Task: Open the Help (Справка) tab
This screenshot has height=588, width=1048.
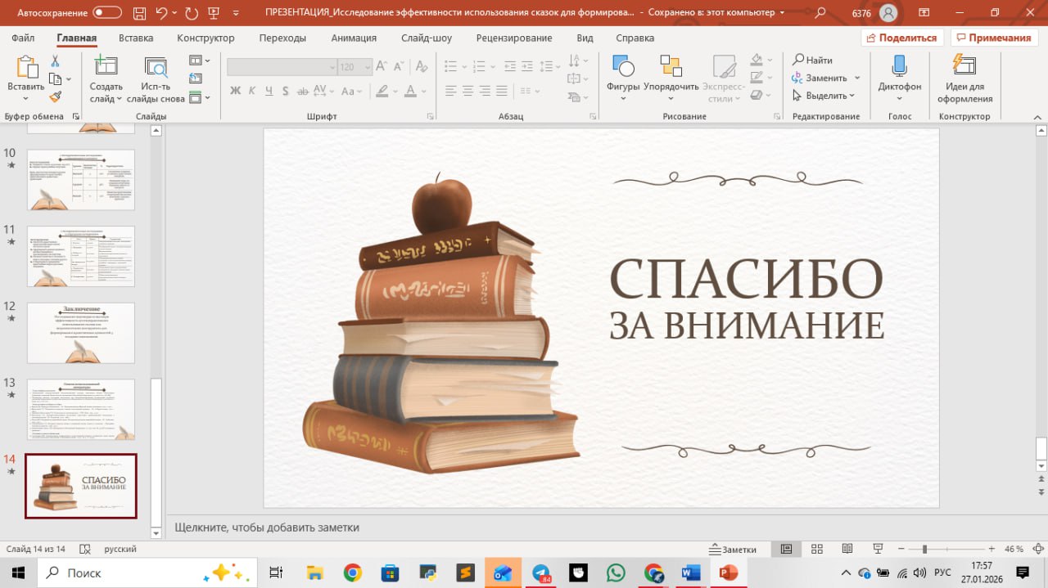Action: [x=635, y=38]
